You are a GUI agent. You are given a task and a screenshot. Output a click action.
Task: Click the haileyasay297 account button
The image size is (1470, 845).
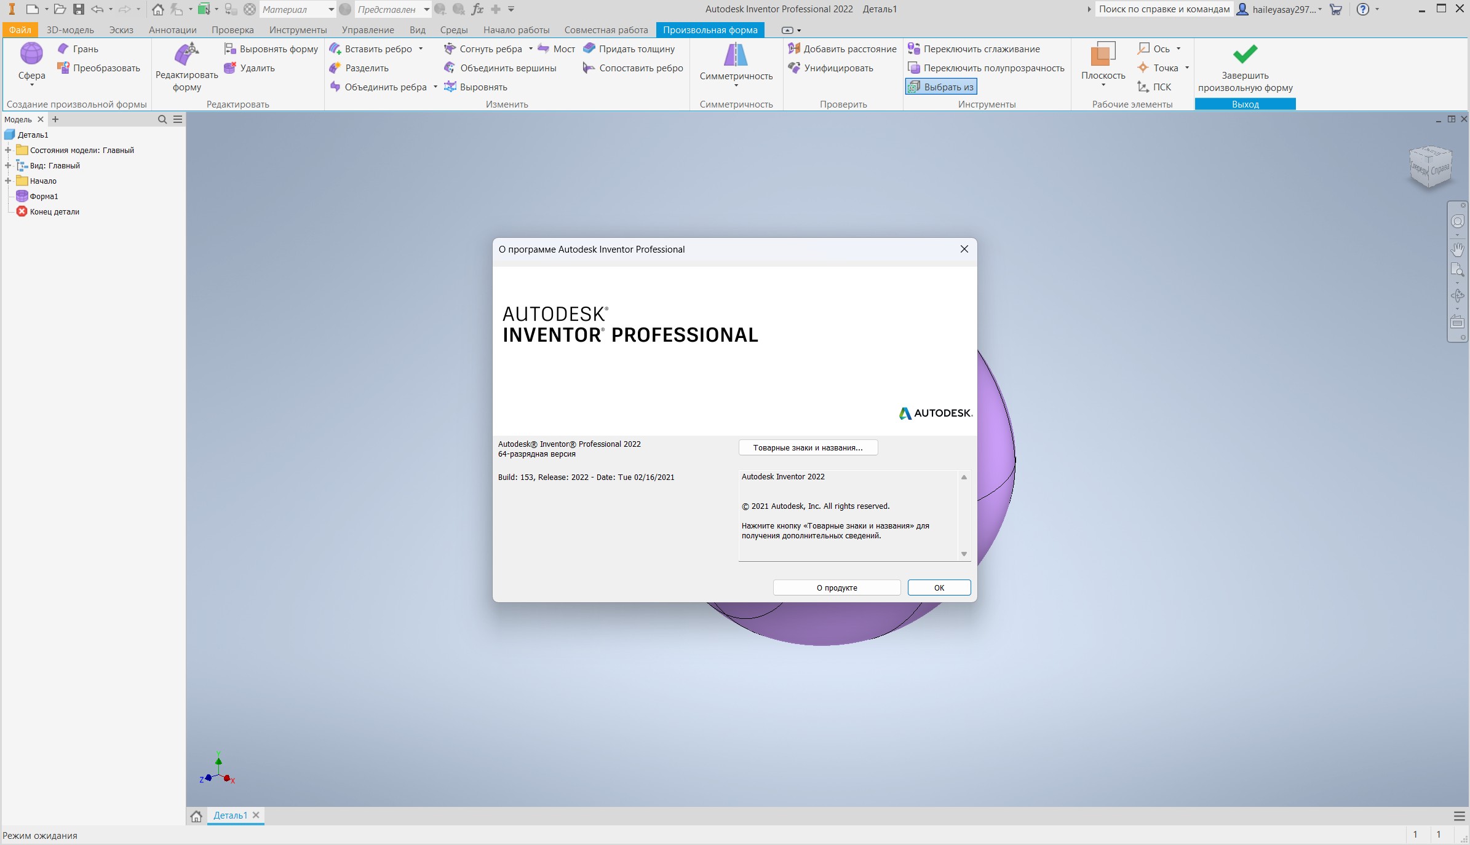pyautogui.click(x=1278, y=9)
